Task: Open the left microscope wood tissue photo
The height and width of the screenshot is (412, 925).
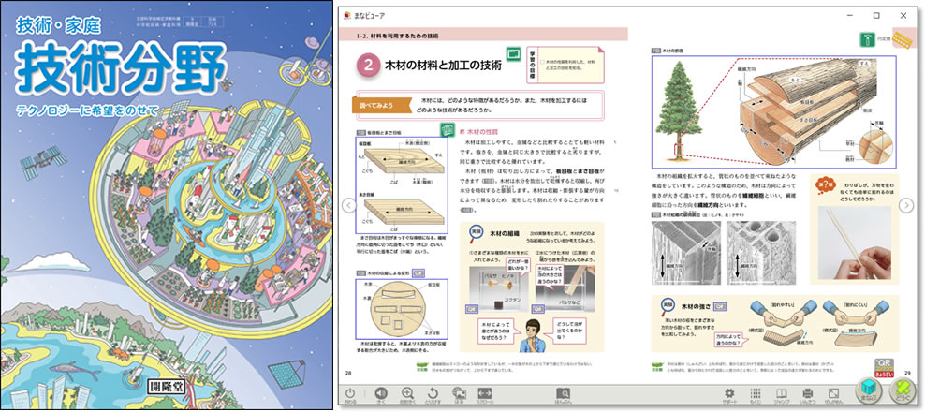Action: pos(686,253)
